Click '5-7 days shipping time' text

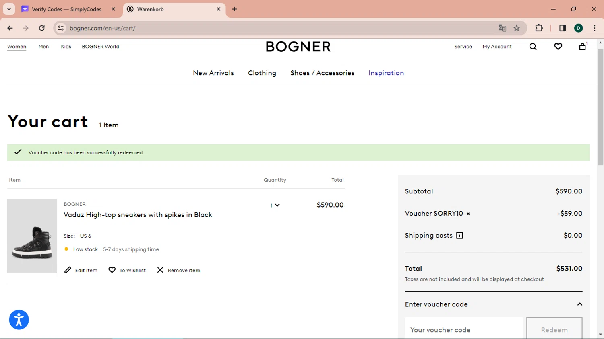point(131,249)
